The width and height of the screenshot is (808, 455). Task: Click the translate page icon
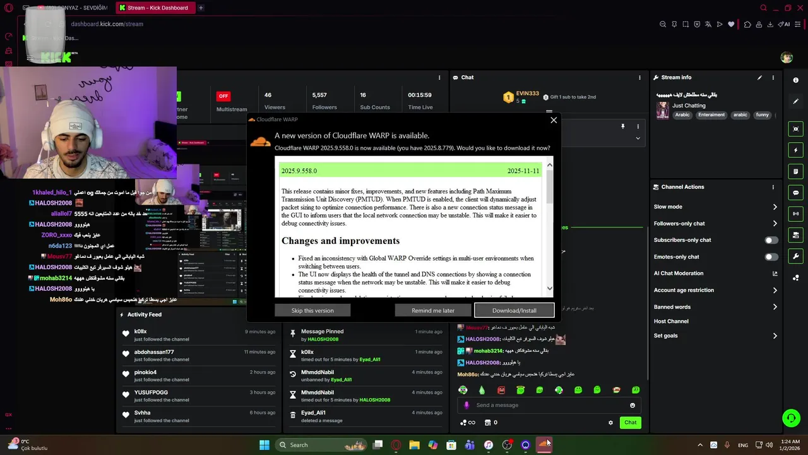(x=708, y=24)
